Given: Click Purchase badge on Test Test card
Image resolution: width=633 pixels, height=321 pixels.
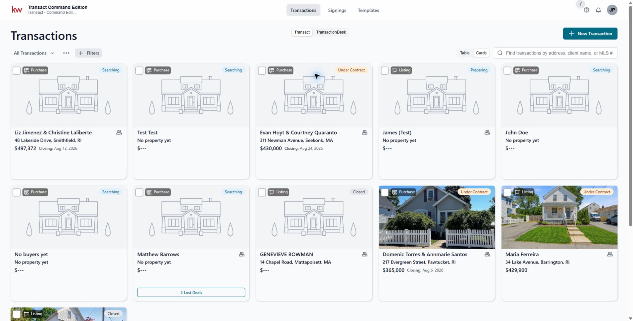Looking at the screenshot, I should tap(158, 70).
